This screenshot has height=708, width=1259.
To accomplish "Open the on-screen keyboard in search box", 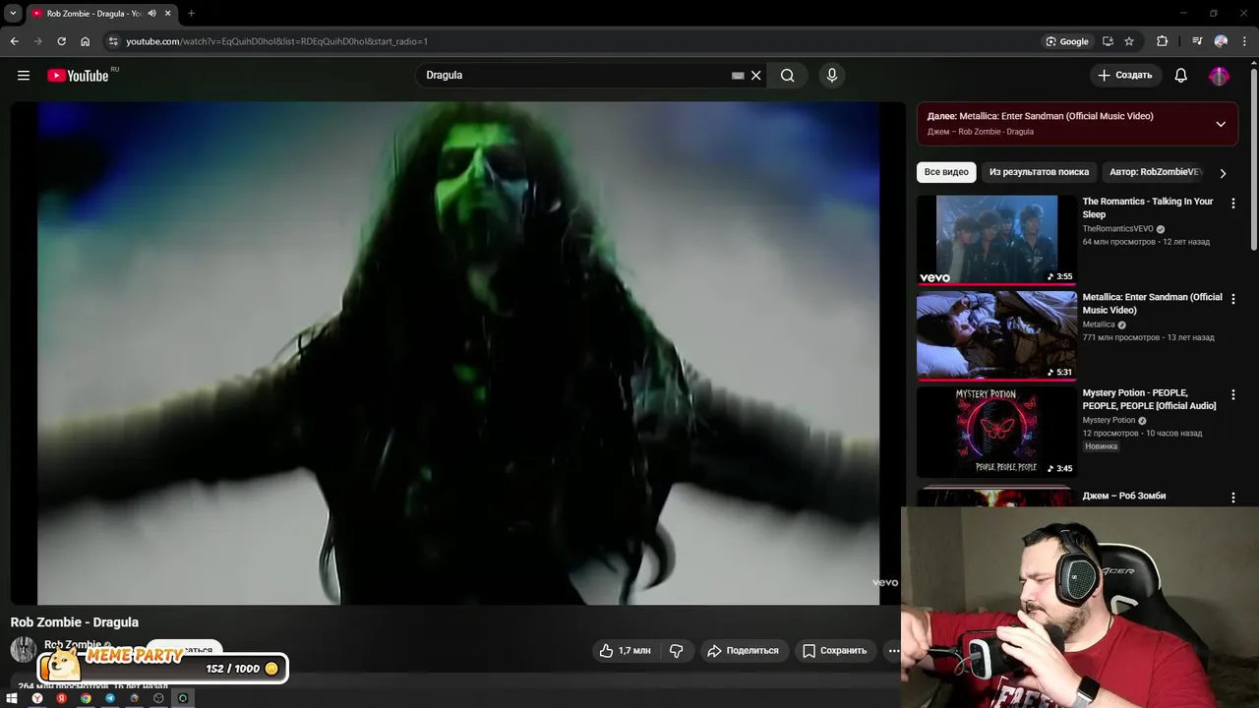I will click(x=738, y=76).
